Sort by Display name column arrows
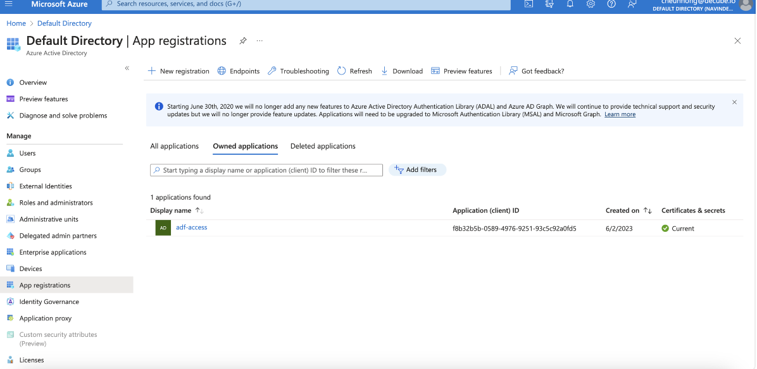757x369 pixels. click(x=199, y=210)
